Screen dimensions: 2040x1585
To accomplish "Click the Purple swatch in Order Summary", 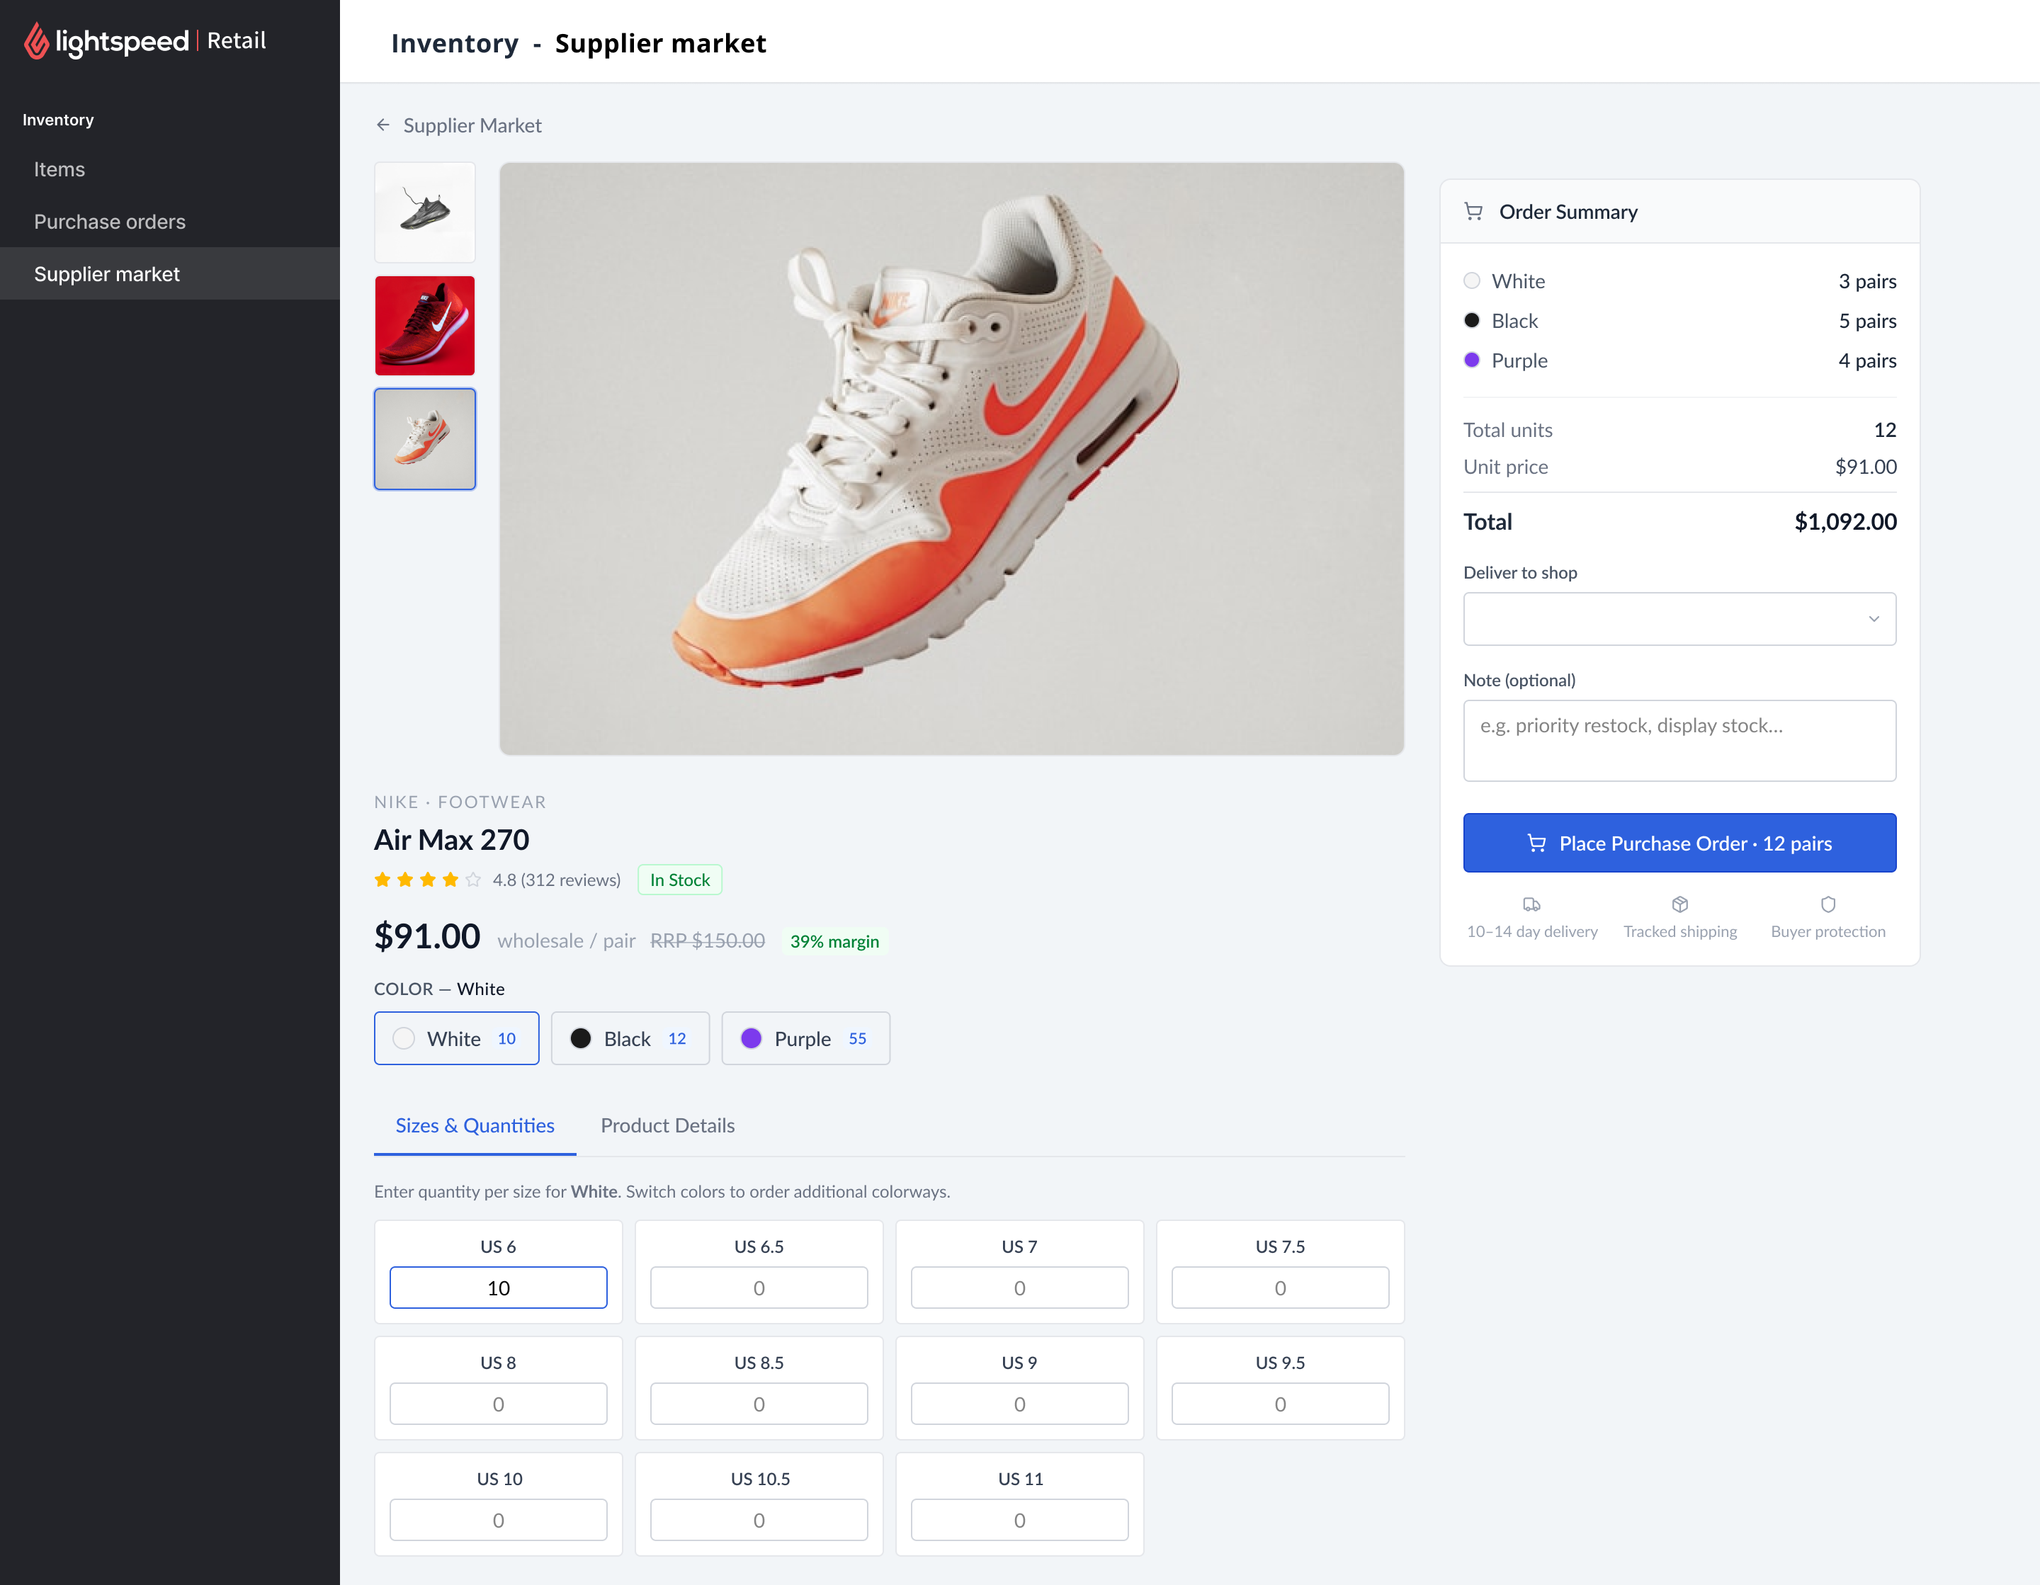I will tap(1472, 360).
